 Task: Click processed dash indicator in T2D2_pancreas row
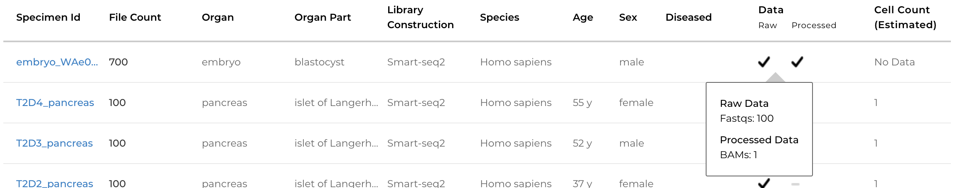pos(795,184)
